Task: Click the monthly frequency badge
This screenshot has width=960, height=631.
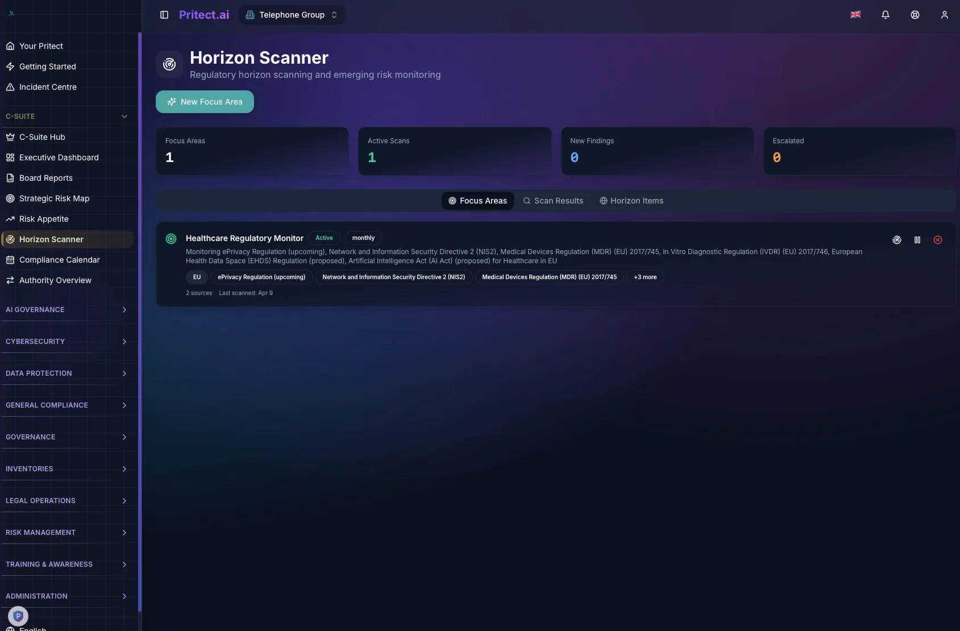Action: point(363,238)
